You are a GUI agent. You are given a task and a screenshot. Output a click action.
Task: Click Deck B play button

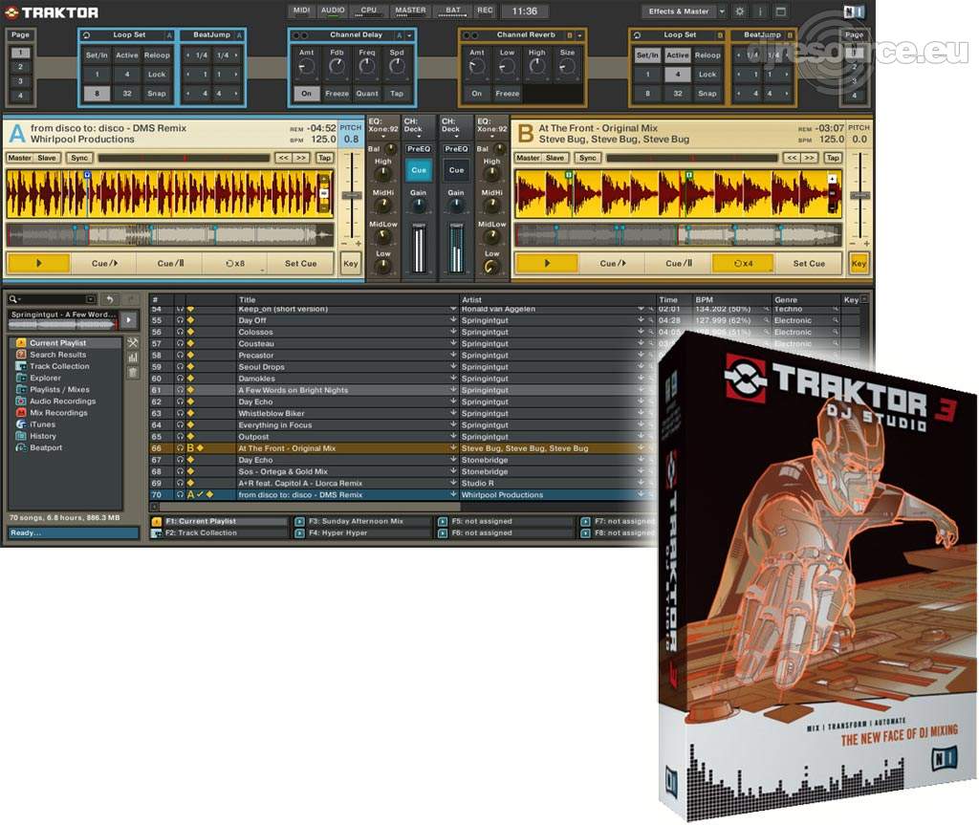pyautogui.click(x=546, y=263)
